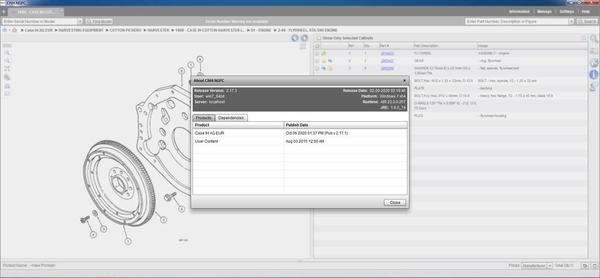The width and height of the screenshot is (600, 278).
Task: Select the FLYWHEEL row radio button
Action: 317,53
